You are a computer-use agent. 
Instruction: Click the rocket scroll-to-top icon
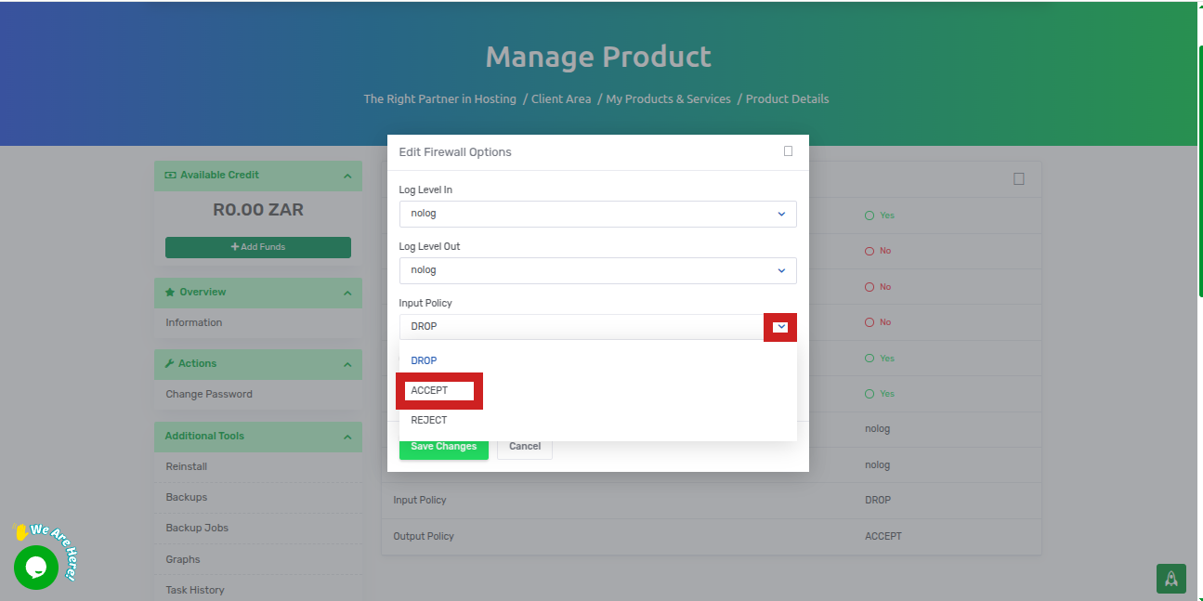1170,578
